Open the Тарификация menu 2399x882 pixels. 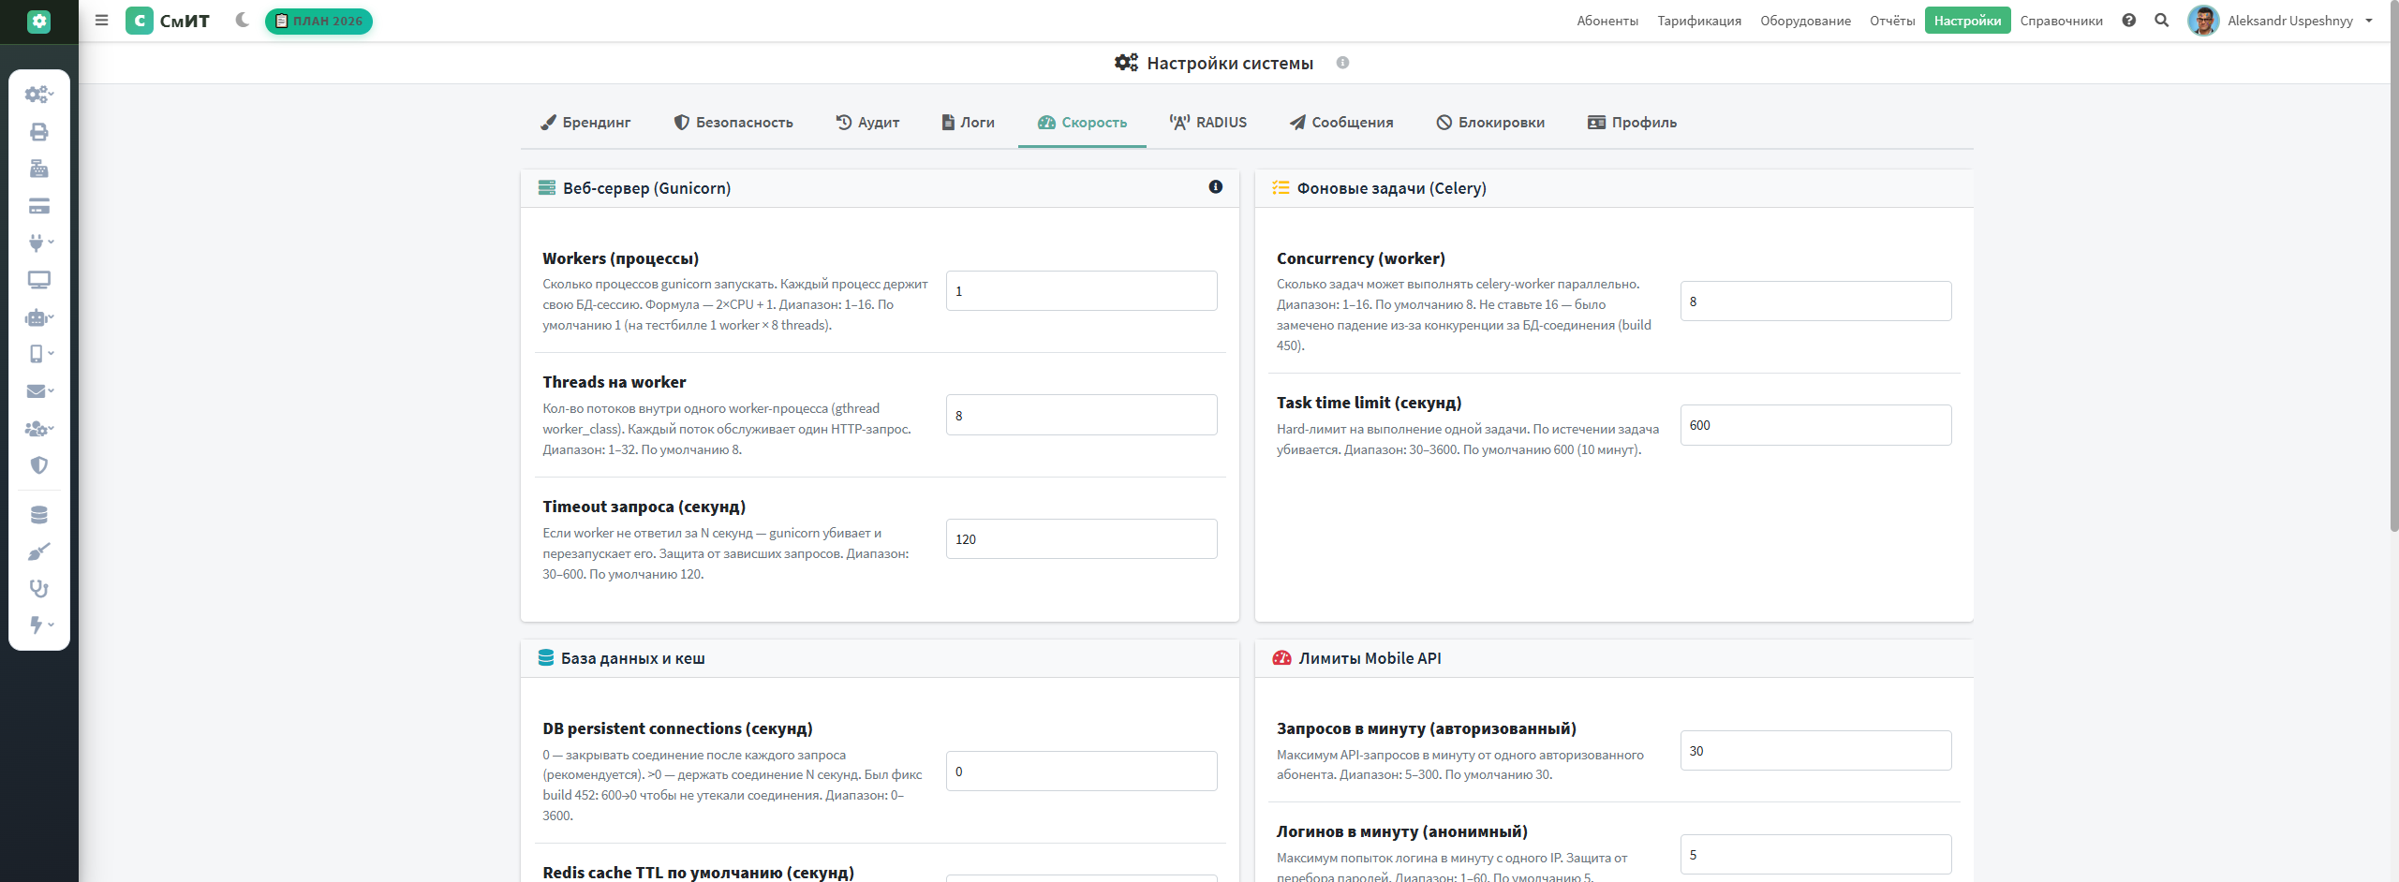click(1699, 21)
